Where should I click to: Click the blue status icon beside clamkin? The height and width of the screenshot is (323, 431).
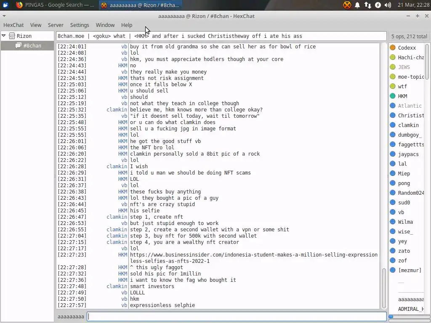pos(393,125)
